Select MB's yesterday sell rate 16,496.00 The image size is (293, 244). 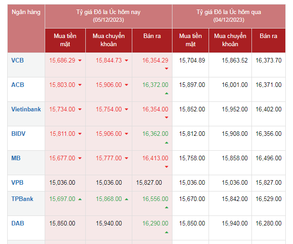[268, 158]
